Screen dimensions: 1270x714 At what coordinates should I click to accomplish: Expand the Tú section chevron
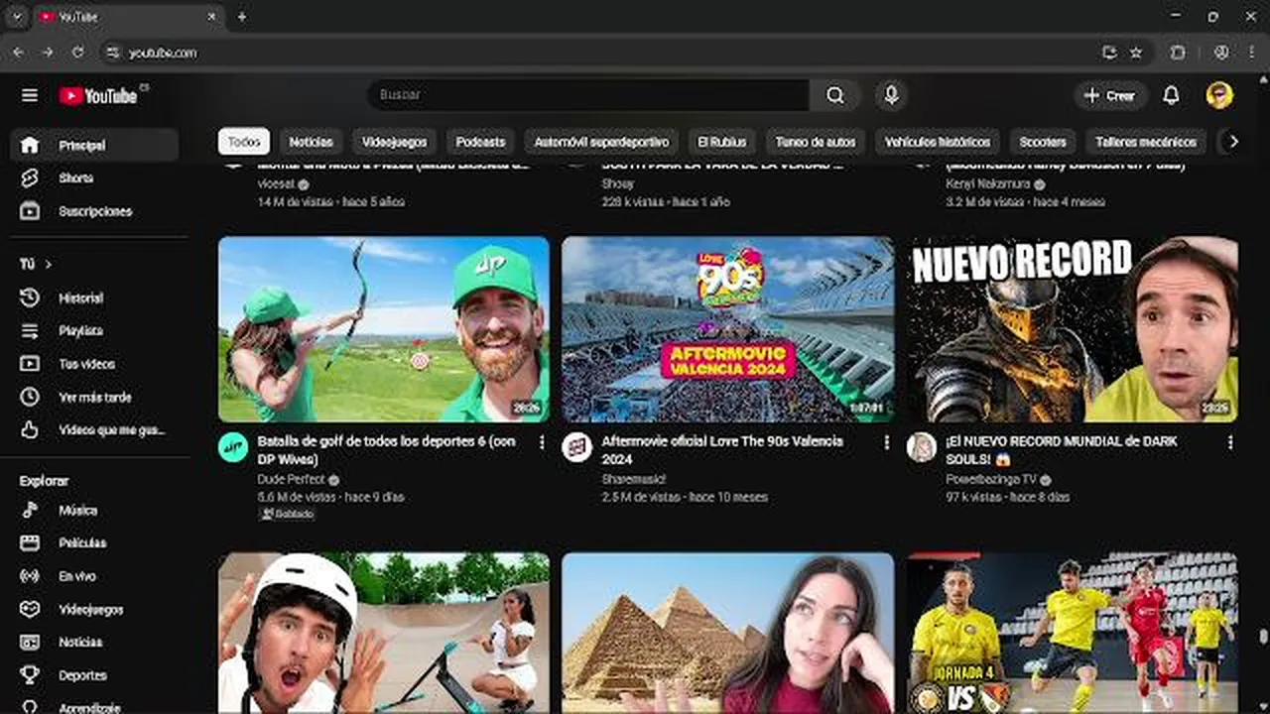coord(48,265)
